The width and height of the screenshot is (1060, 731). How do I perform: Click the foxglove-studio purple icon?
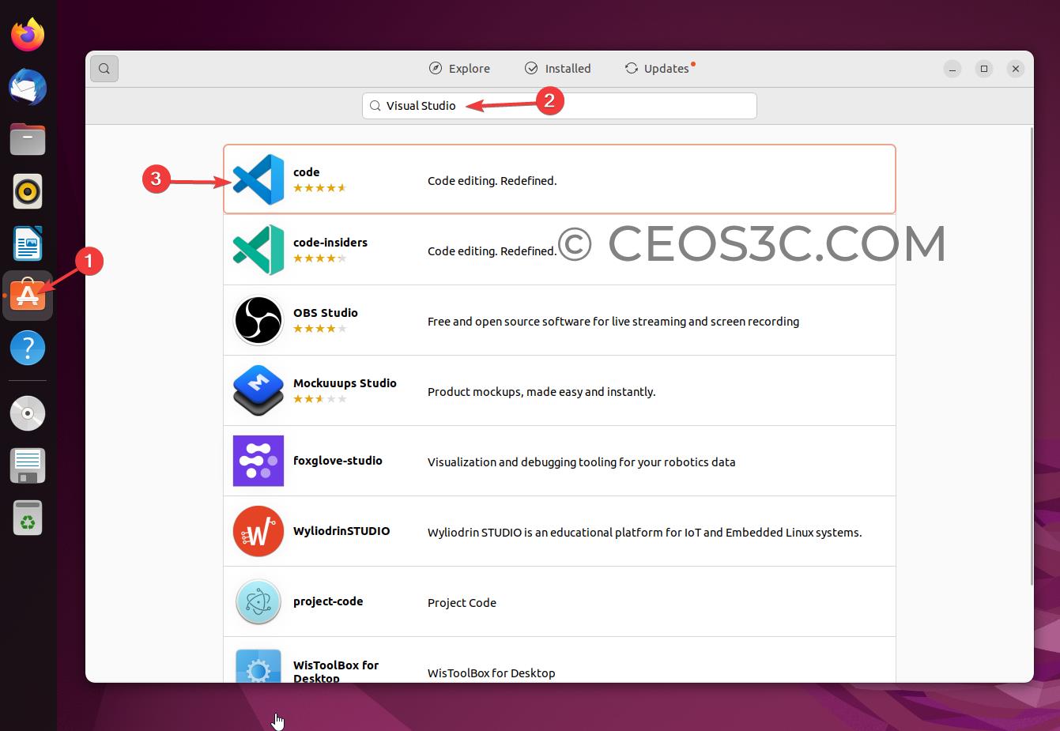258,461
